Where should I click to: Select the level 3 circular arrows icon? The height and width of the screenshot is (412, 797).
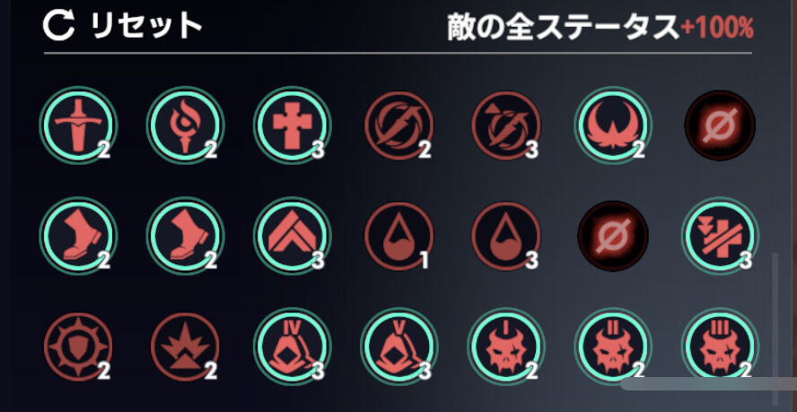pos(505,125)
